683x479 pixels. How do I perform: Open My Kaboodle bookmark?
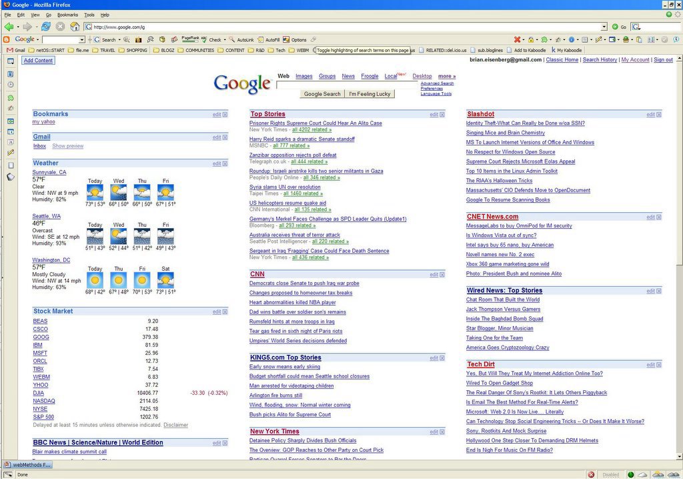(567, 50)
